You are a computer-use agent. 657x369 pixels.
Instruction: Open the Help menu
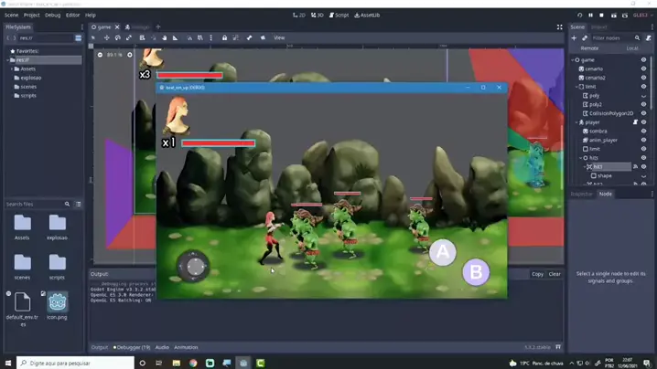coord(91,15)
